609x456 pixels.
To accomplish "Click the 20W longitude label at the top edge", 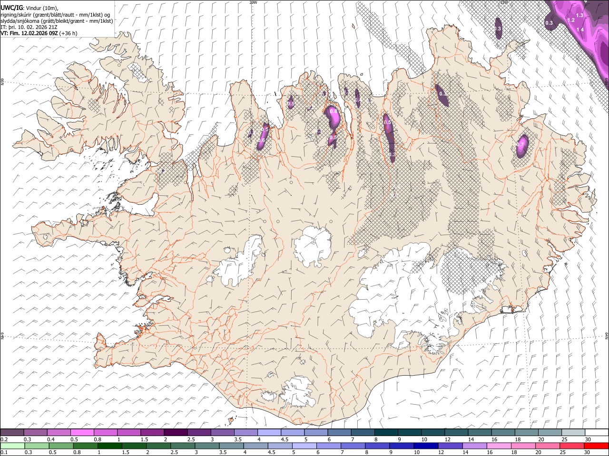I will point(253,2).
